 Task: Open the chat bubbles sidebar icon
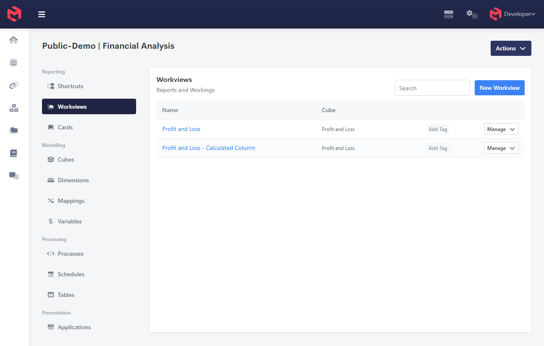[x=14, y=176]
